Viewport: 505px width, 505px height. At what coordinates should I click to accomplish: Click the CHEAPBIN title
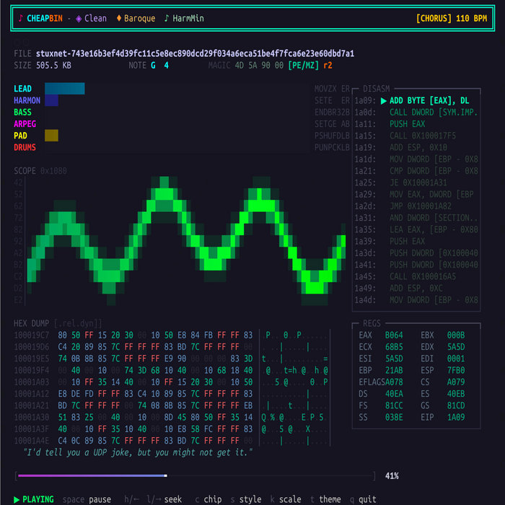coord(45,18)
